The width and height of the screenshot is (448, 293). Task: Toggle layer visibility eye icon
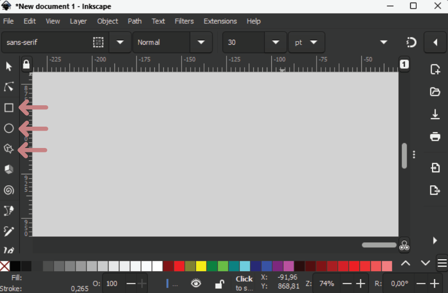[196, 283]
